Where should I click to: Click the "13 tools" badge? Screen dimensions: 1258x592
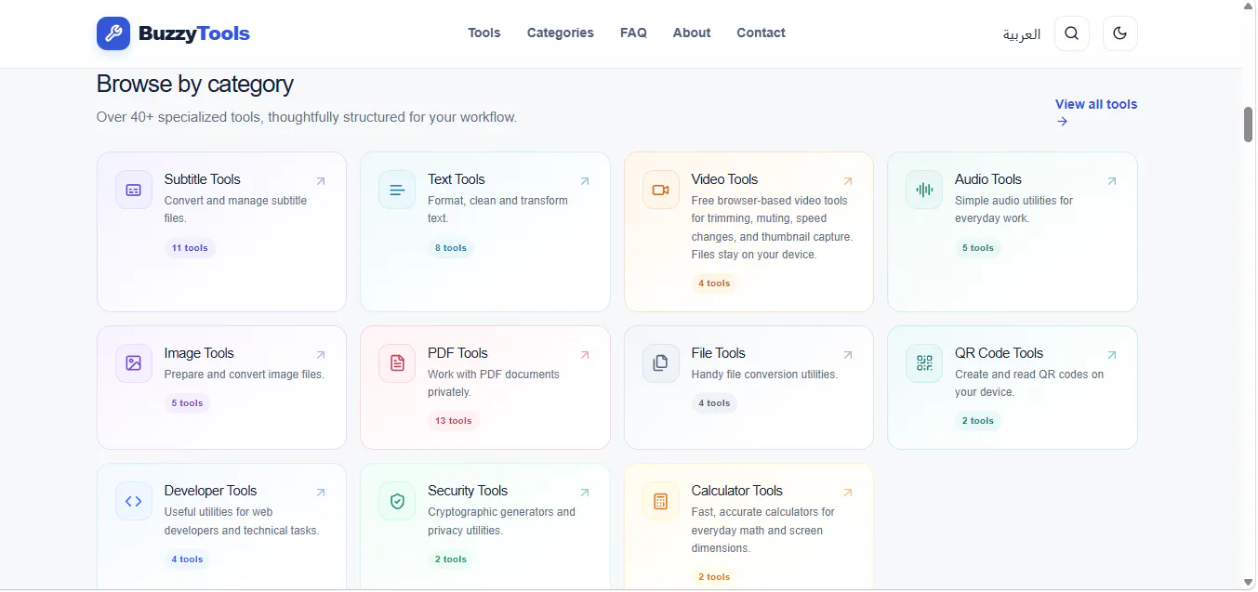coord(454,421)
